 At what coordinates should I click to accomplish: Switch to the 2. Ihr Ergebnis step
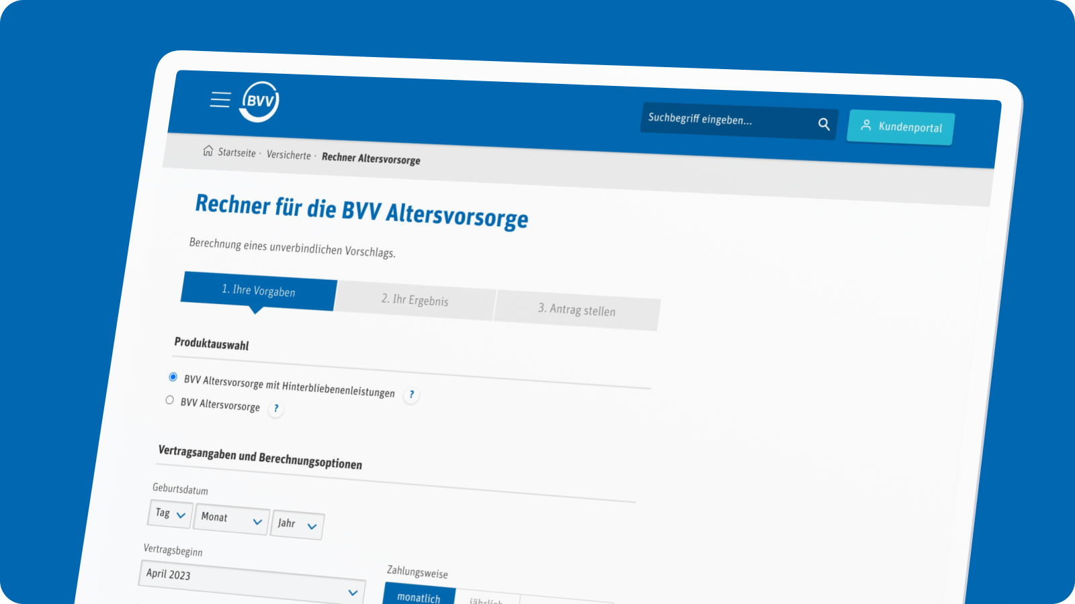[415, 300]
